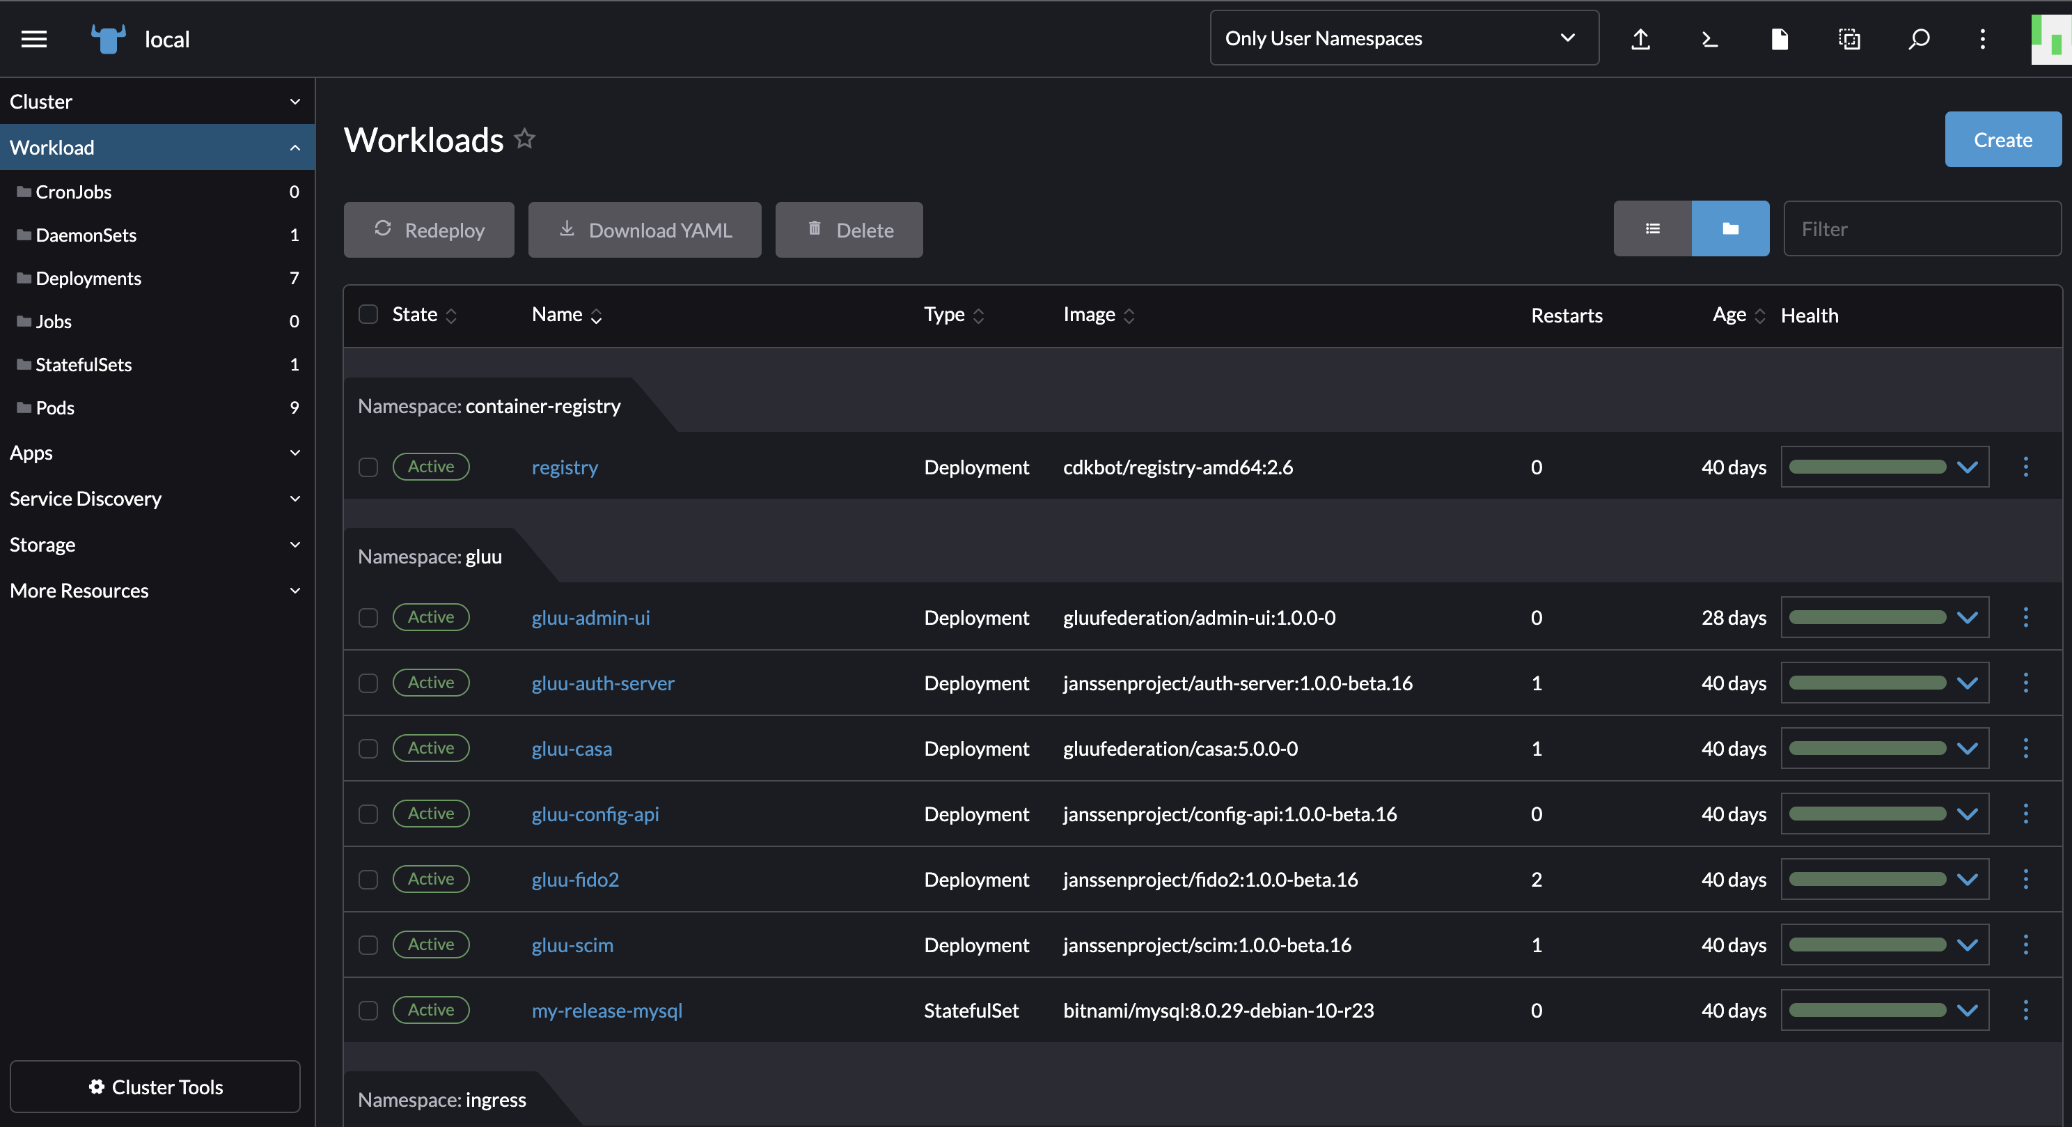Open CronJobs in the sidebar
The image size is (2072, 1127).
coord(157,192)
